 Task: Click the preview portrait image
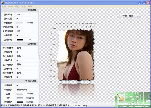point(75,55)
